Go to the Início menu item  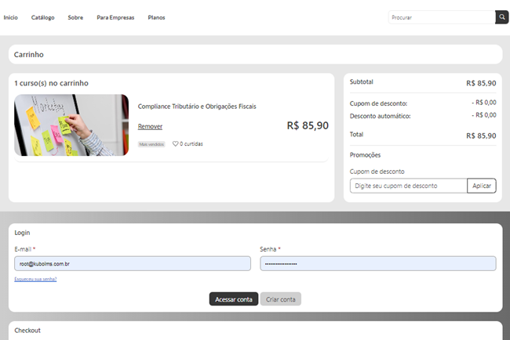[11, 17]
